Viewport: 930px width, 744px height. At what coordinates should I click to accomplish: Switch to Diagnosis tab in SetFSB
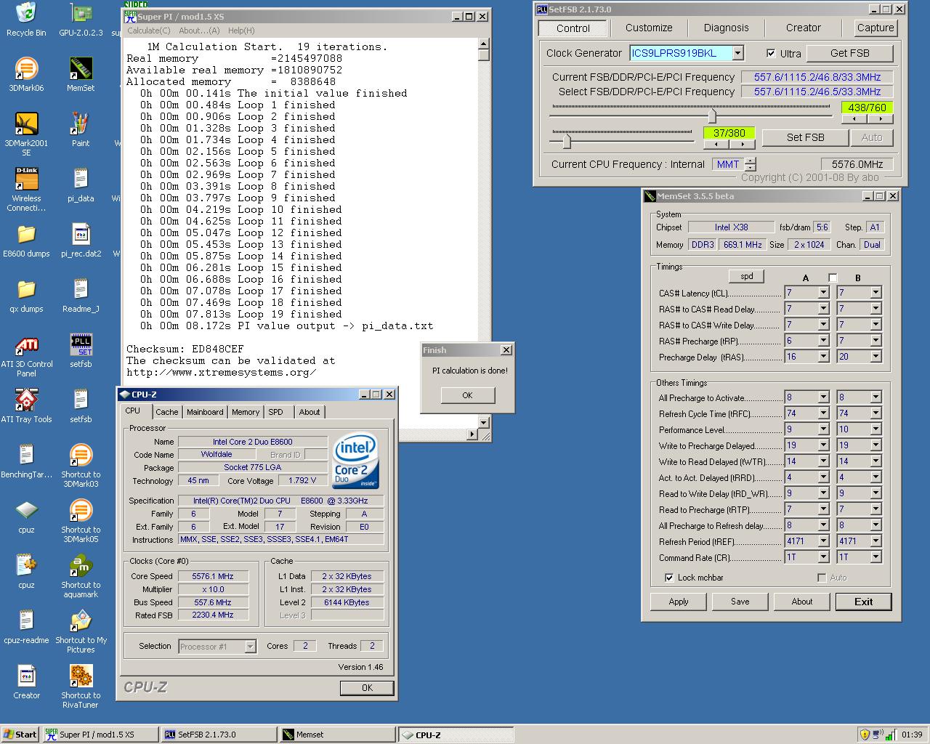pyautogui.click(x=726, y=28)
